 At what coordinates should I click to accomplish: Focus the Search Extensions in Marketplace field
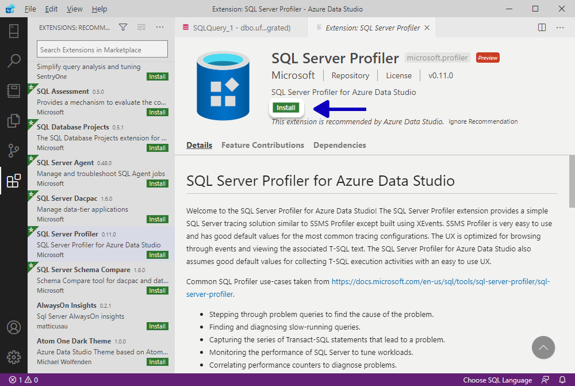click(102, 49)
